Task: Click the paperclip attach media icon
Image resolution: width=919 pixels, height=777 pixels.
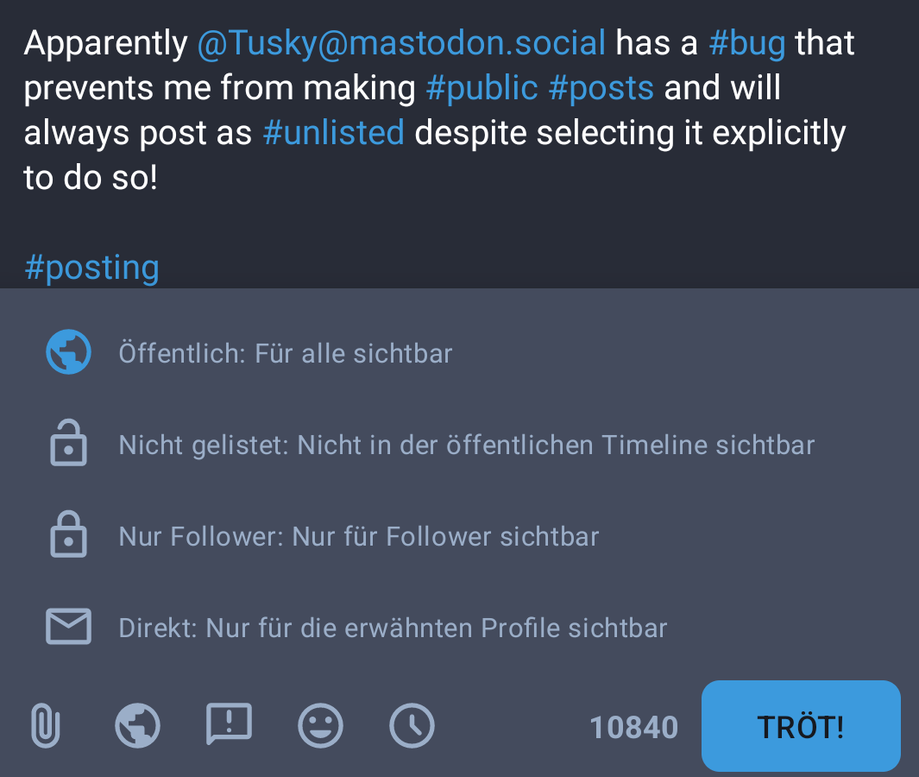Action: coord(46,725)
